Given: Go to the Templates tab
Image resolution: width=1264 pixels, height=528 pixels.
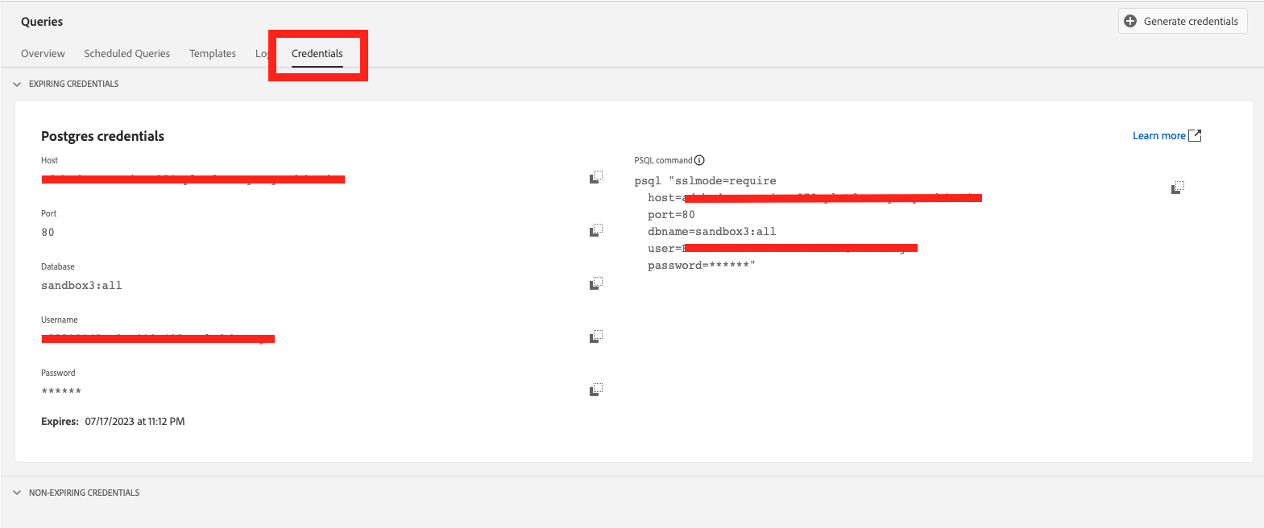Looking at the screenshot, I should 213,54.
